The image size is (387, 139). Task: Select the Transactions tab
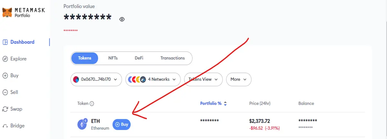pyautogui.click(x=173, y=58)
